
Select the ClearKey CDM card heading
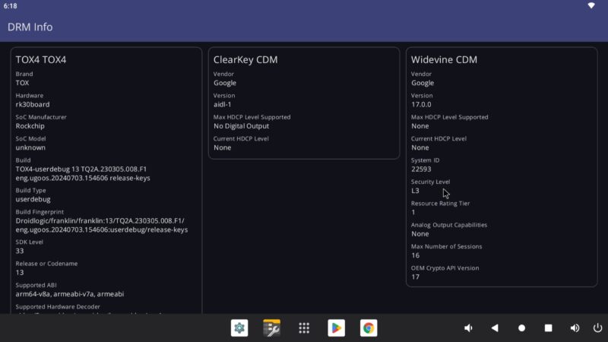pyautogui.click(x=245, y=59)
